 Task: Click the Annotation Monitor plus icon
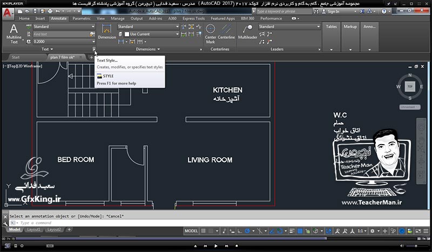(x=385, y=231)
